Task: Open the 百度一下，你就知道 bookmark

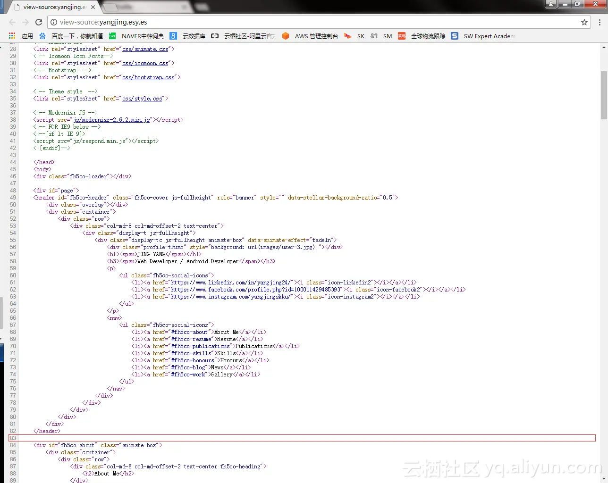Action: [x=71, y=36]
